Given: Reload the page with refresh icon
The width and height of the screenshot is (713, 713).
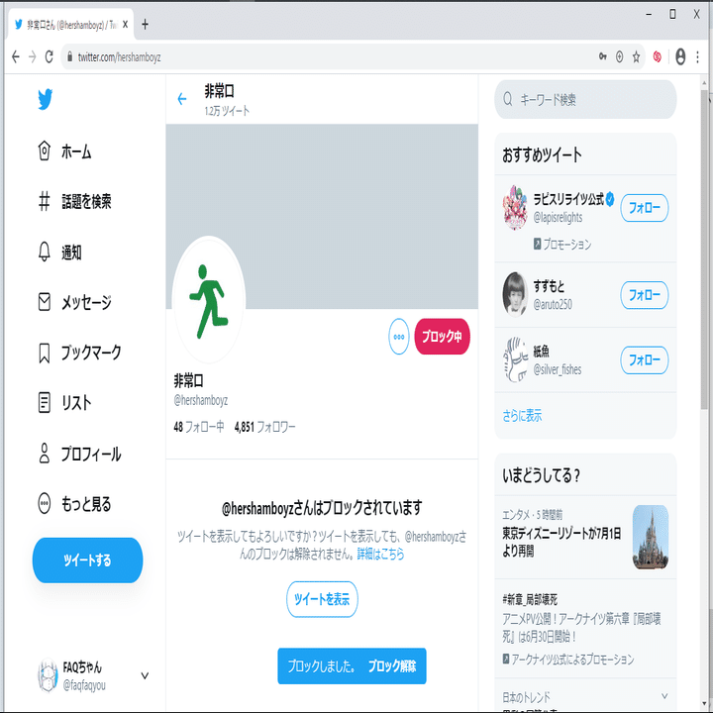Looking at the screenshot, I should [50, 56].
